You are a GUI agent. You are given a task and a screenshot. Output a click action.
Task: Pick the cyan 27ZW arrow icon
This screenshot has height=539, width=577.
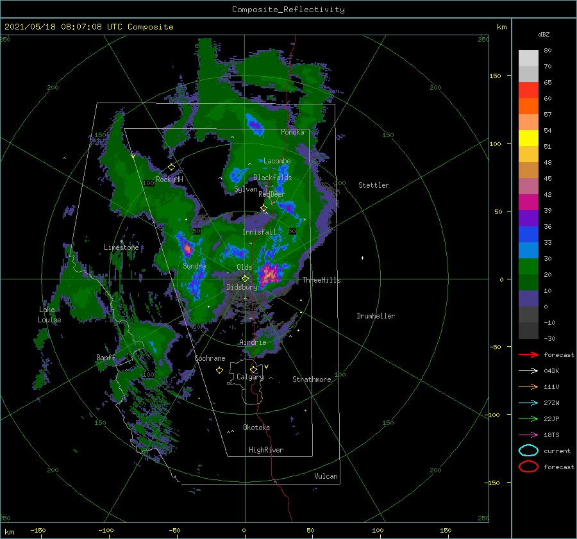[528, 402]
